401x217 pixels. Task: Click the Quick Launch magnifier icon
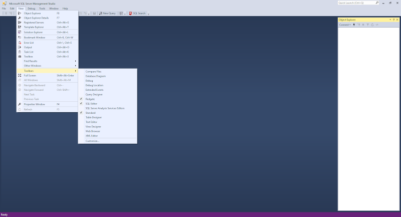tap(377, 3)
